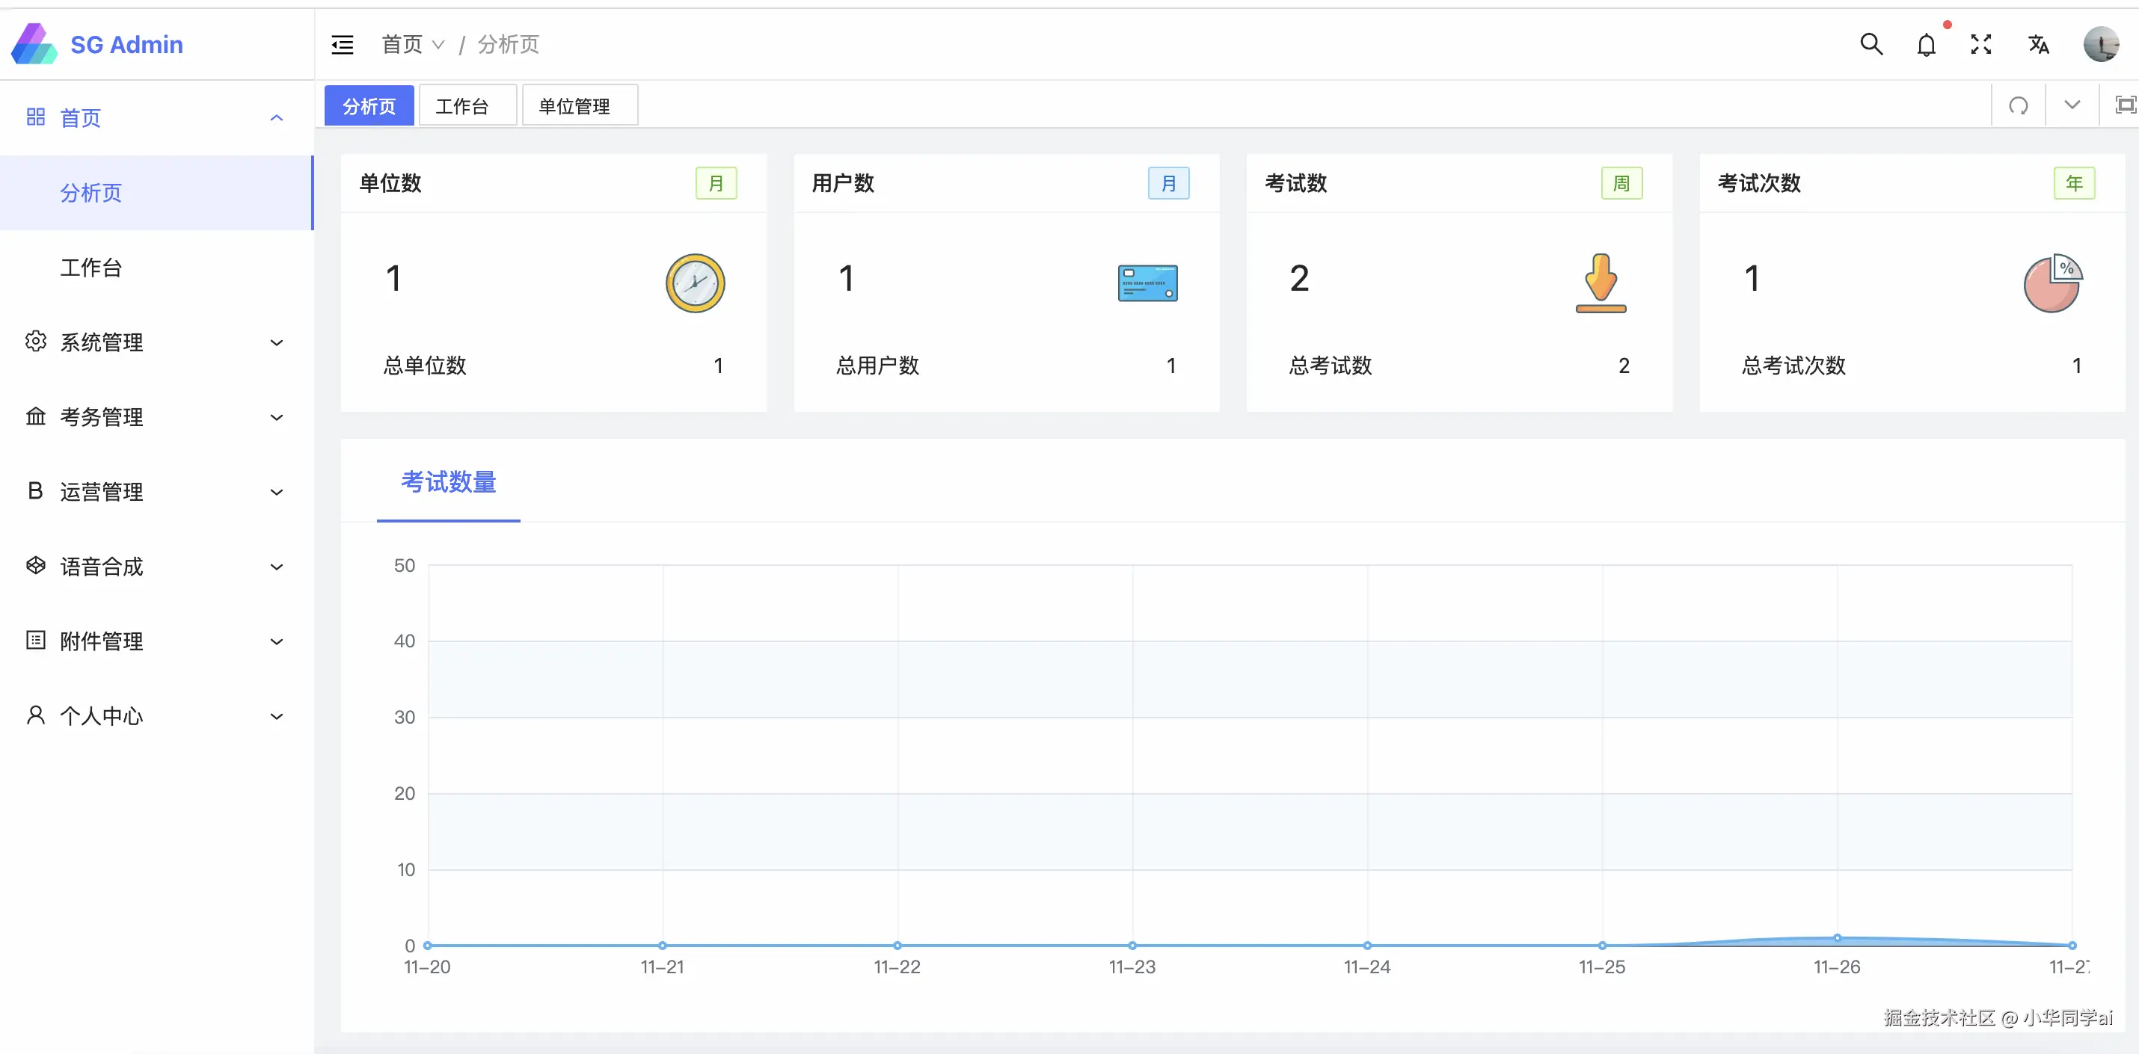
Task: Open the notification bell
Action: click(x=1927, y=45)
